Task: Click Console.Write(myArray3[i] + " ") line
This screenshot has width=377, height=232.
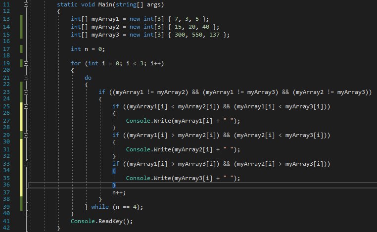Action: (183, 178)
